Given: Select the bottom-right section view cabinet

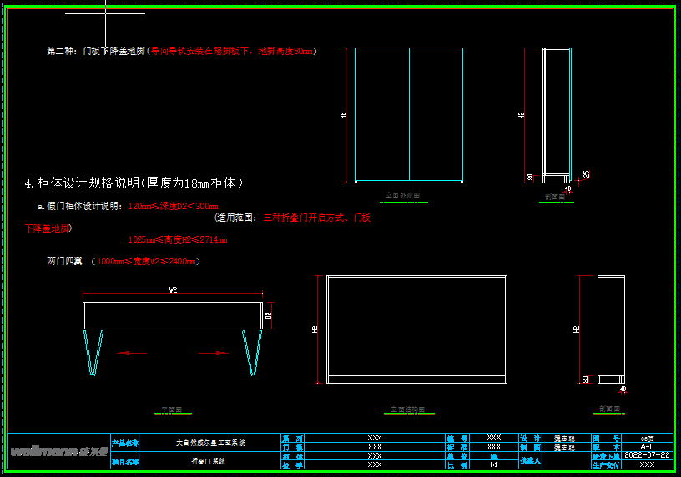Looking at the screenshot, I should [611, 328].
